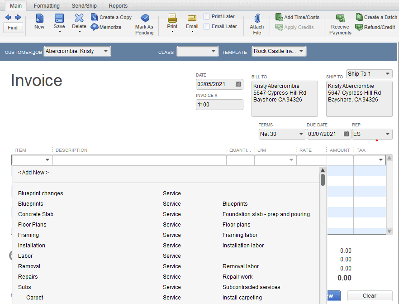399x304 pixels.
Task: Click the Invoice # field
Action: [x=219, y=105]
